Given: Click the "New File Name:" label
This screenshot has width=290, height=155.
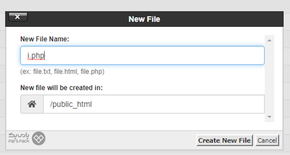Looking at the screenshot, I should click(44, 39).
